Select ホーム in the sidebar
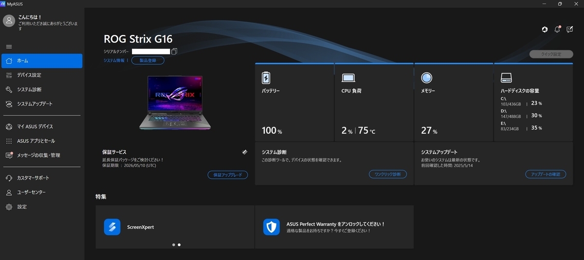This screenshot has width=584, height=260. point(42,61)
